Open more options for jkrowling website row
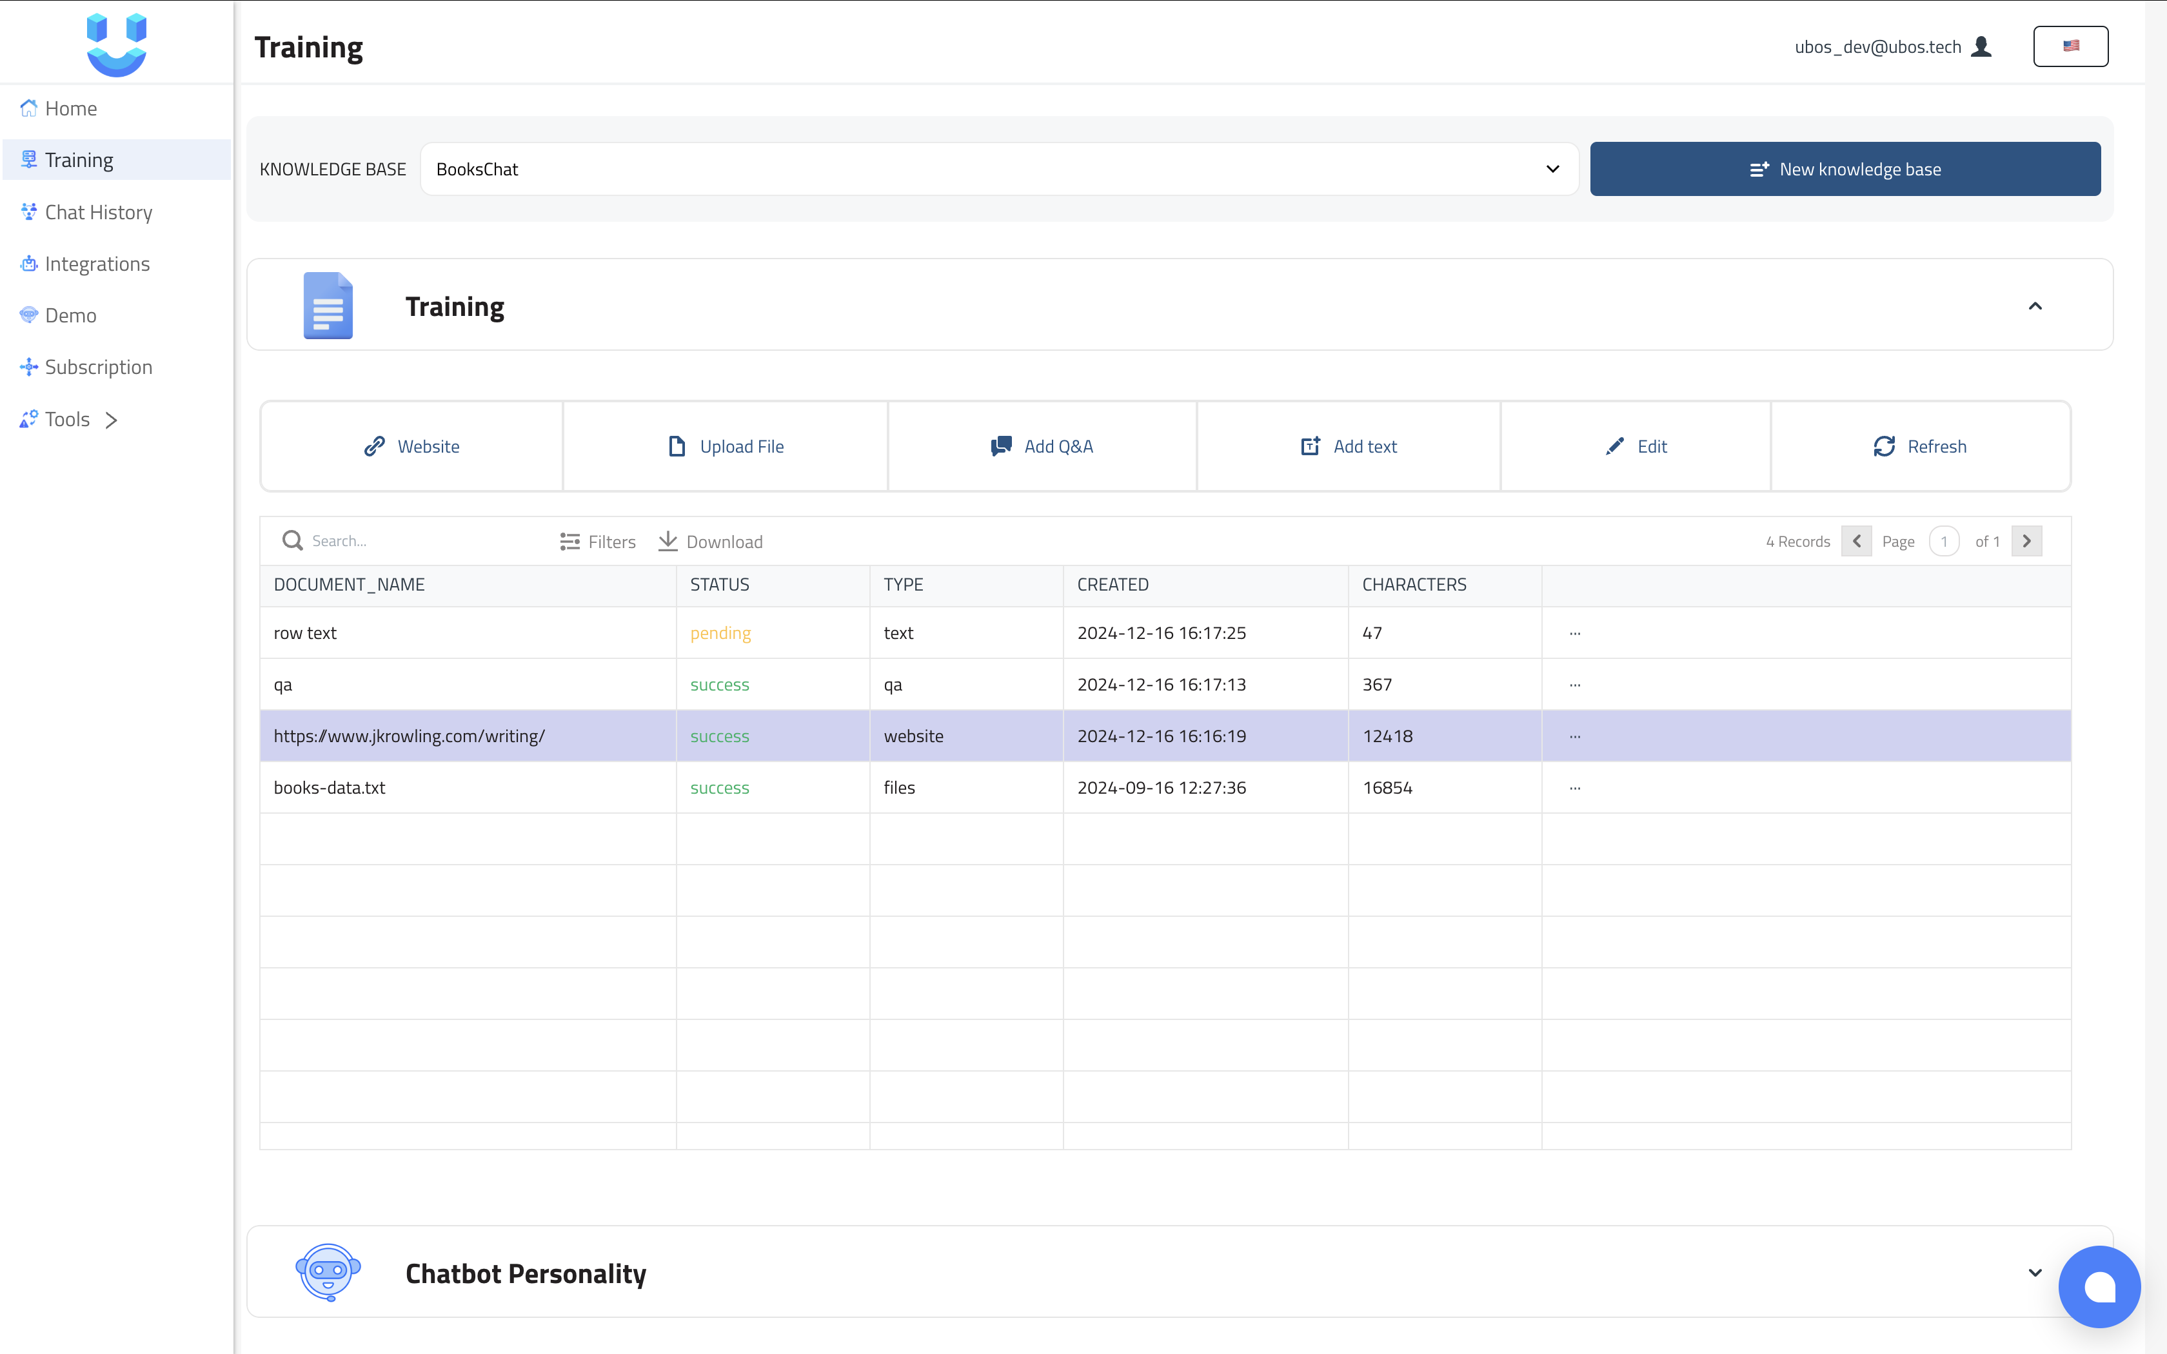This screenshot has width=2167, height=1354. tap(1575, 736)
